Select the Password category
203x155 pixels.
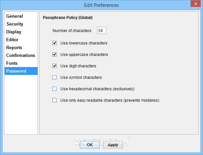click(x=16, y=71)
